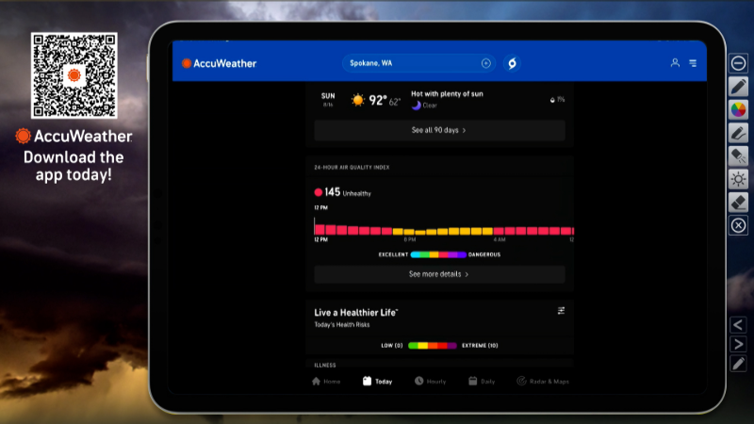Image resolution: width=754 pixels, height=424 pixels.
Task: Click the 24-Hour Air Quality Index heading
Action: point(352,168)
